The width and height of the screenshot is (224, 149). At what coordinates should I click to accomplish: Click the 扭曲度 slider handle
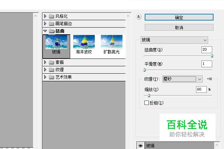[x=212, y=56]
